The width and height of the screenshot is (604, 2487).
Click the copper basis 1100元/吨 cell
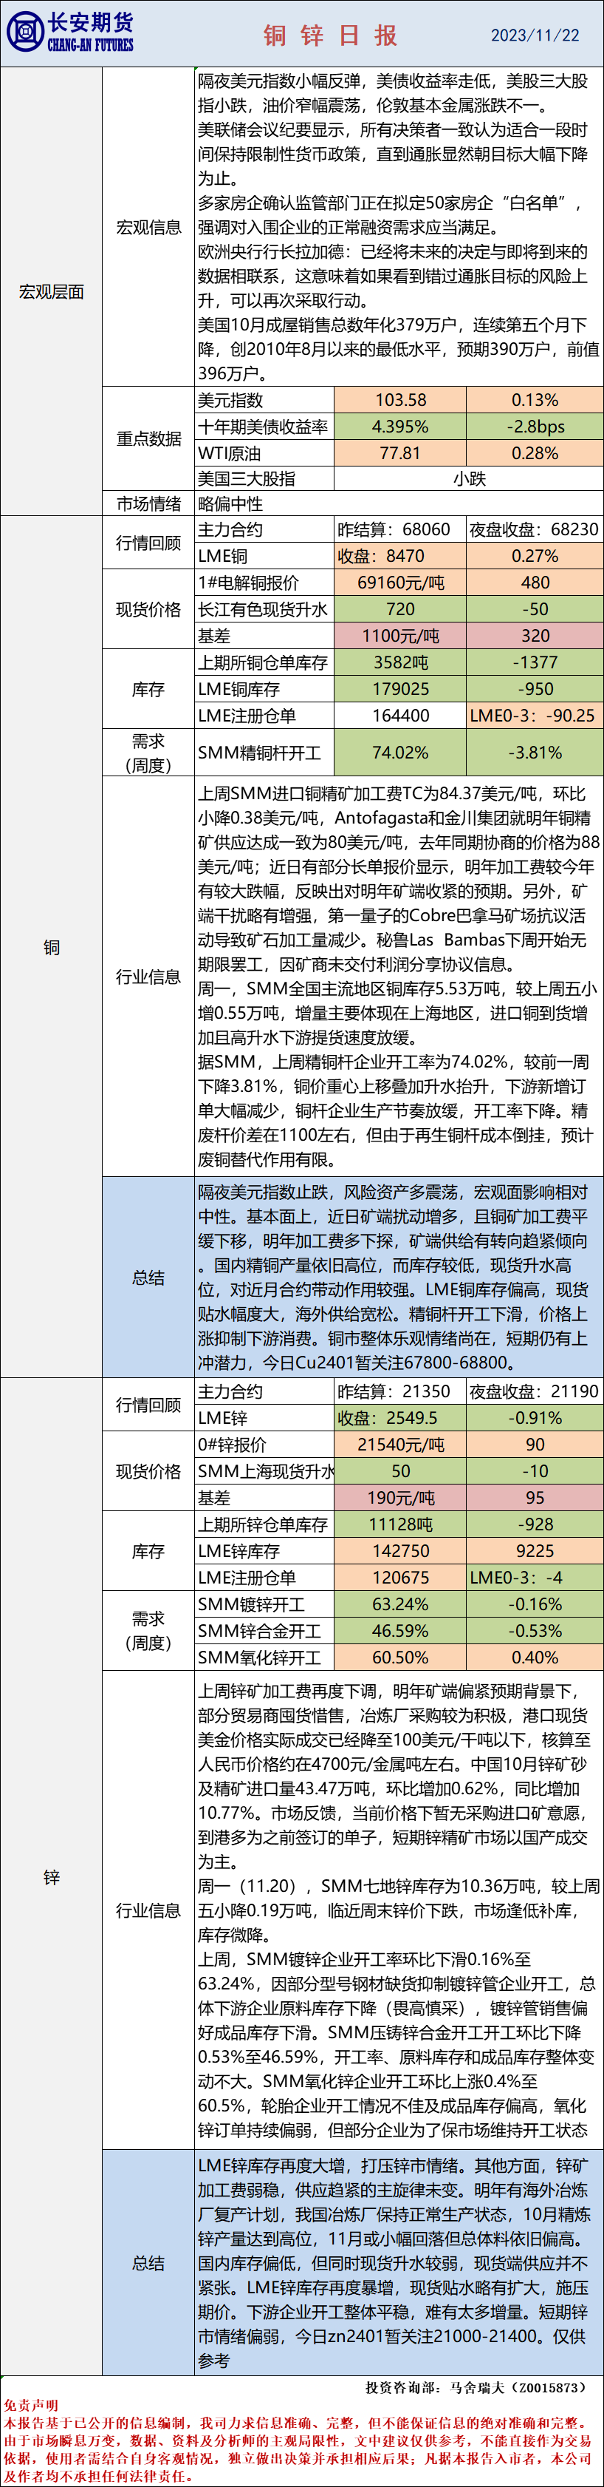pyautogui.click(x=400, y=637)
